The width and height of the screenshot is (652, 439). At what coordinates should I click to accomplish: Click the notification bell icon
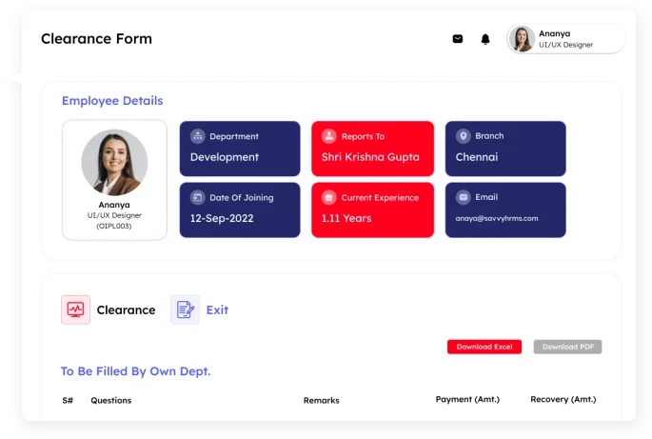[485, 39]
